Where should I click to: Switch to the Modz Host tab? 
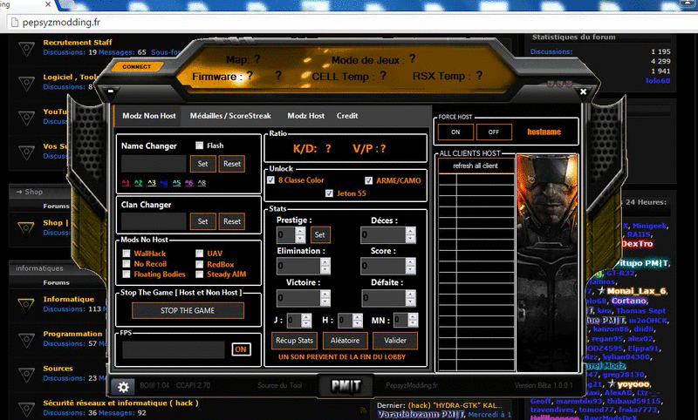pyautogui.click(x=305, y=116)
